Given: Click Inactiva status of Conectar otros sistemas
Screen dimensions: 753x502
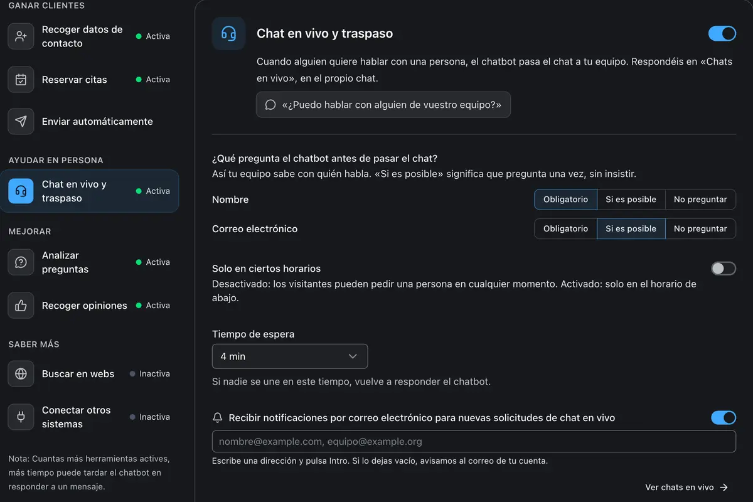Looking at the screenshot, I should (150, 417).
